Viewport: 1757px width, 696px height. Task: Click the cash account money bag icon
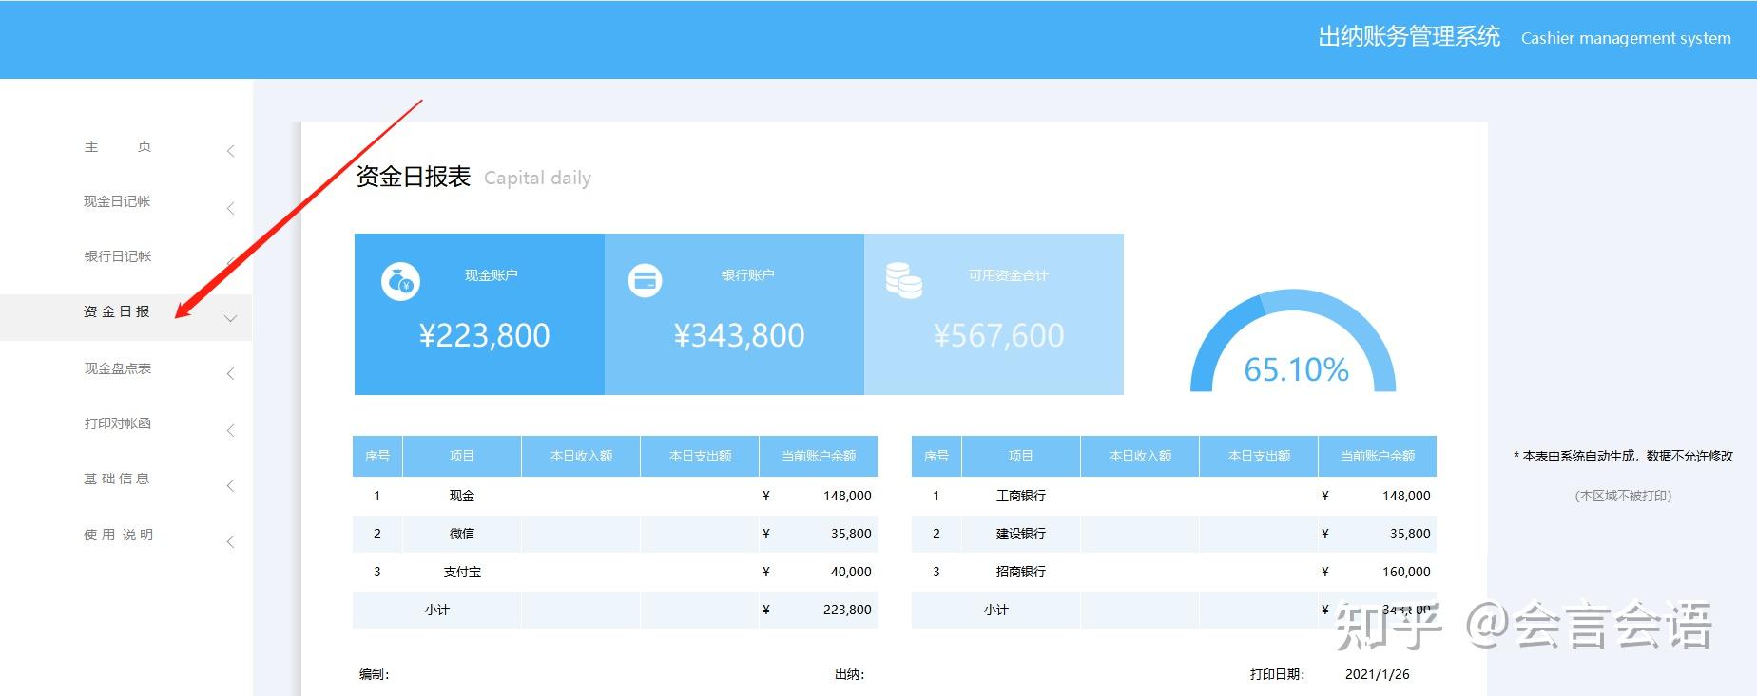click(x=400, y=281)
